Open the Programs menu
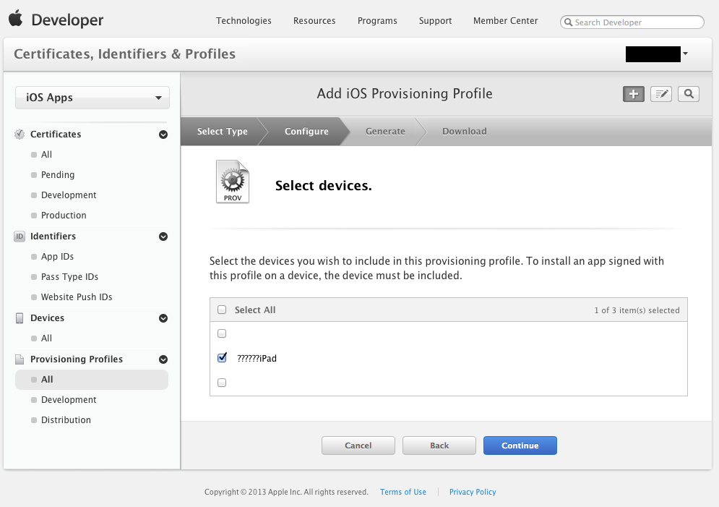719x507 pixels. point(377,21)
